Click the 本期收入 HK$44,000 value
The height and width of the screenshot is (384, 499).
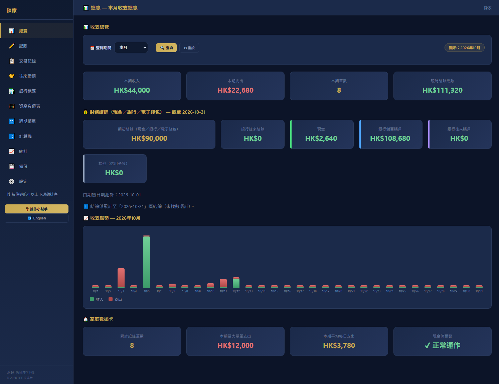tap(132, 90)
